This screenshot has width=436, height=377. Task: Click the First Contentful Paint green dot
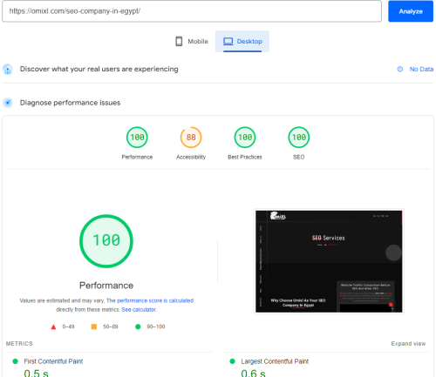[x=16, y=361]
